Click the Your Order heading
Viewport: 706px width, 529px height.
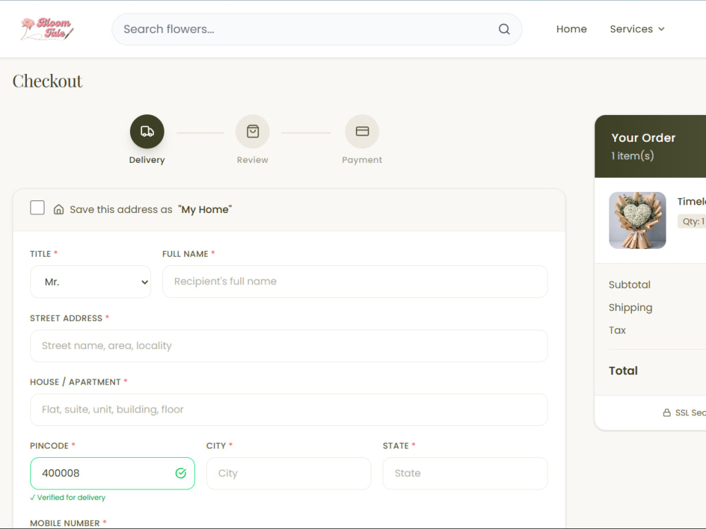point(643,138)
